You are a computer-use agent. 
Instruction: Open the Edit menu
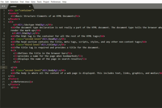click(x=7, y=2)
